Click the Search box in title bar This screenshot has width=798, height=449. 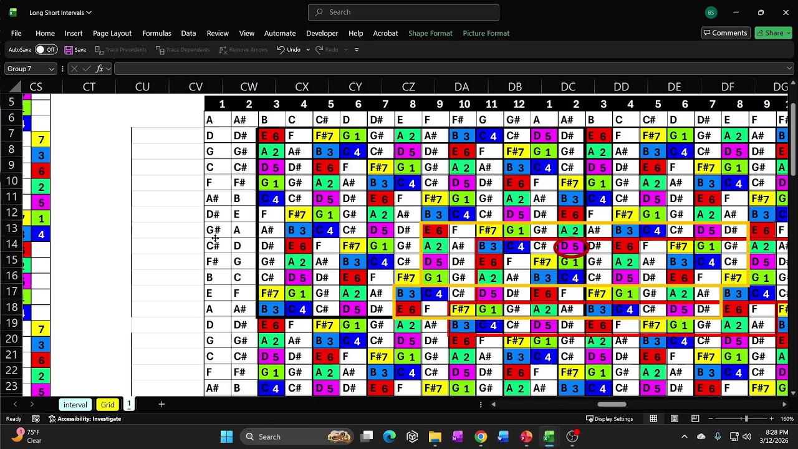point(403,12)
